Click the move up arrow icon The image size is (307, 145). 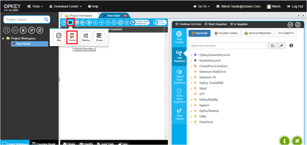(x=101, y=23)
